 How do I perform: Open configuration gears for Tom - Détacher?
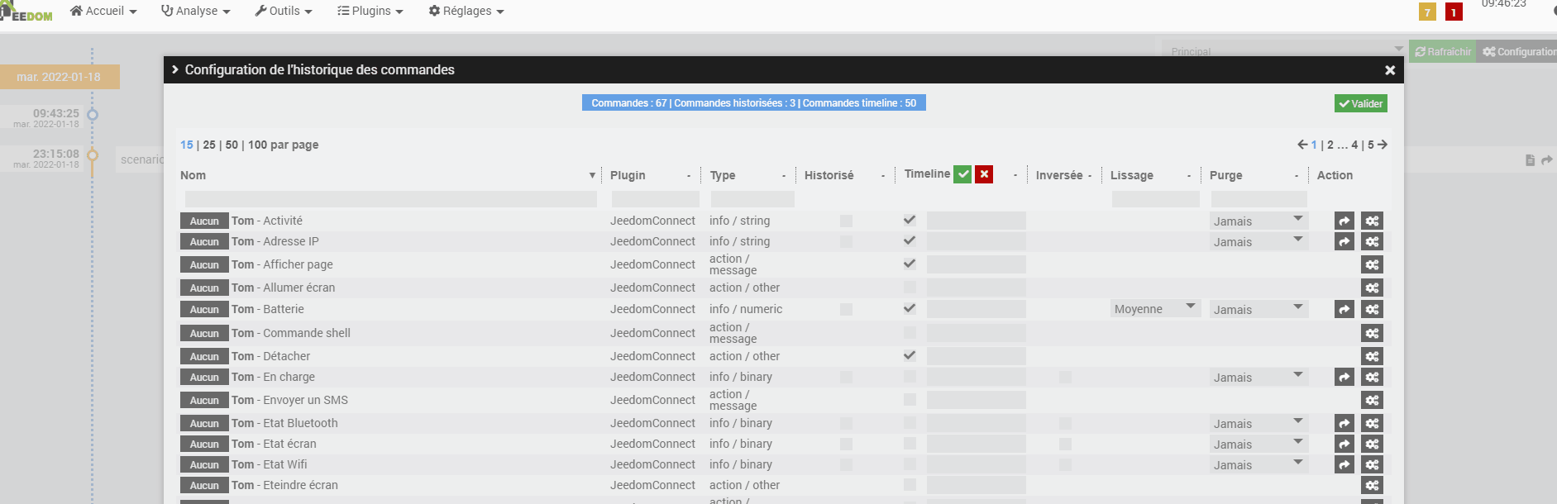pyautogui.click(x=1372, y=356)
